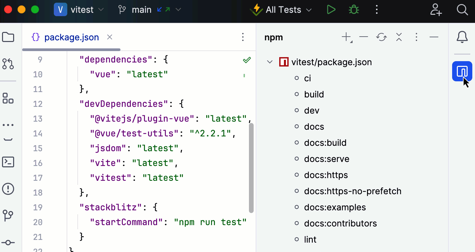Click the editor vertical scrollbar
475x252 pixels.
pyautogui.click(x=251, y=168)
